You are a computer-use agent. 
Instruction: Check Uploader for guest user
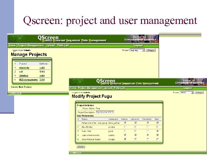pos(136,131)
